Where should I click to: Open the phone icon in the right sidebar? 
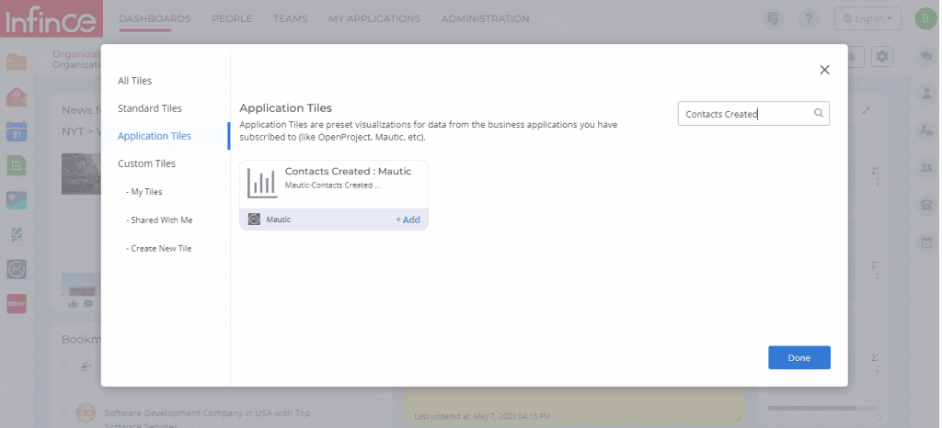coord(926,205)
